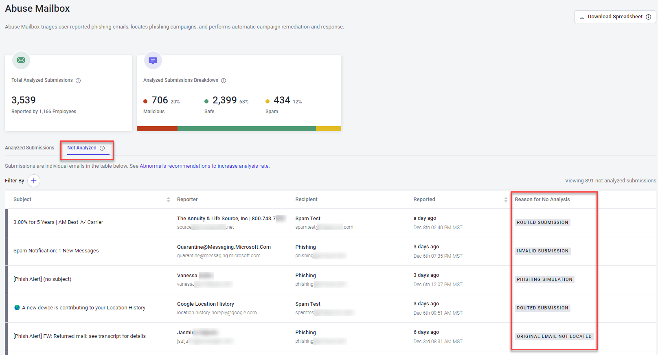658x355 pixels.
Task: Click quarantine@messaging.microsoft.com email address
Action: [219, 256]
